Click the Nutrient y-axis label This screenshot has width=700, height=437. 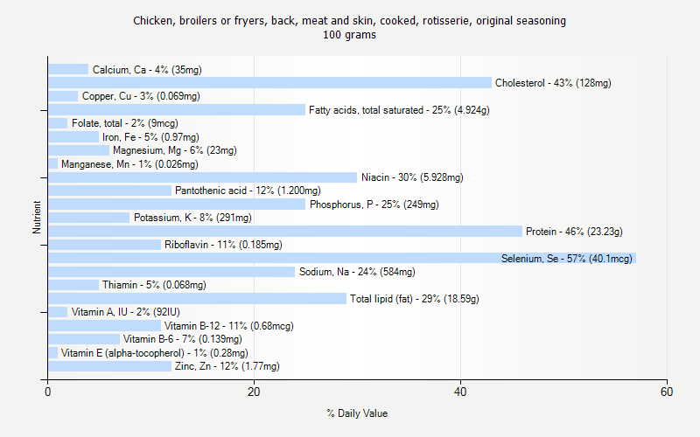[37, 218]
